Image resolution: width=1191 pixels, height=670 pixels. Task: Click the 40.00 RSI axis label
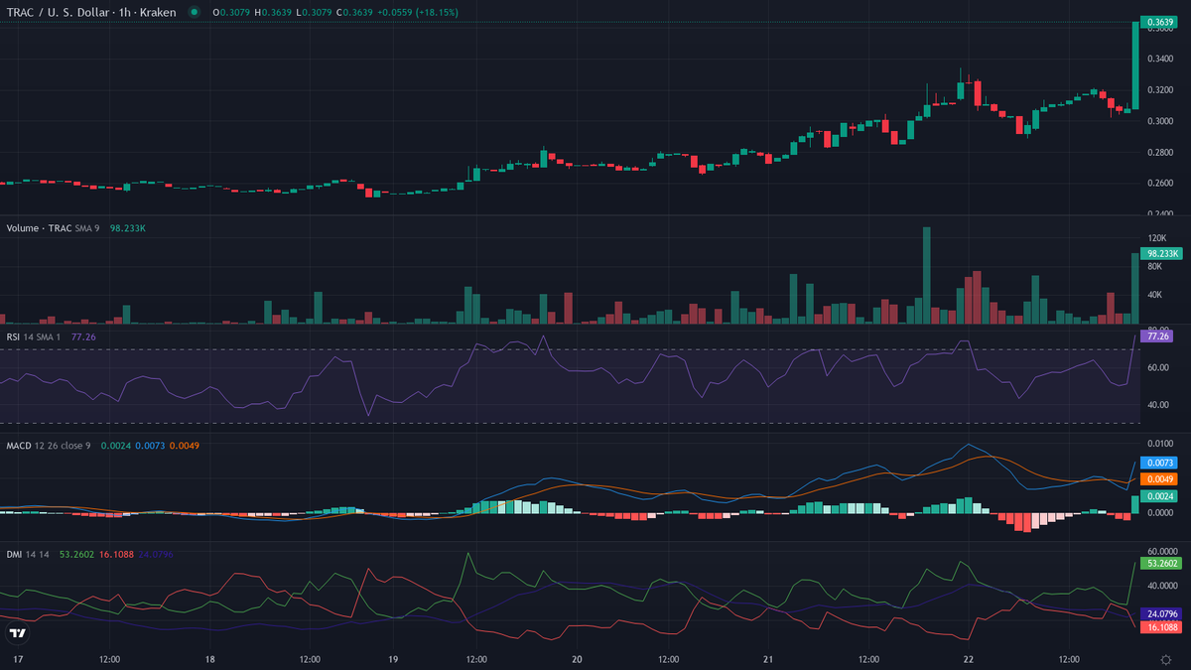1156,405
